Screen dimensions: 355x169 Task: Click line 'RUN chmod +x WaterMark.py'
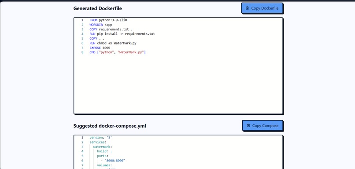(x=113, y=43)
